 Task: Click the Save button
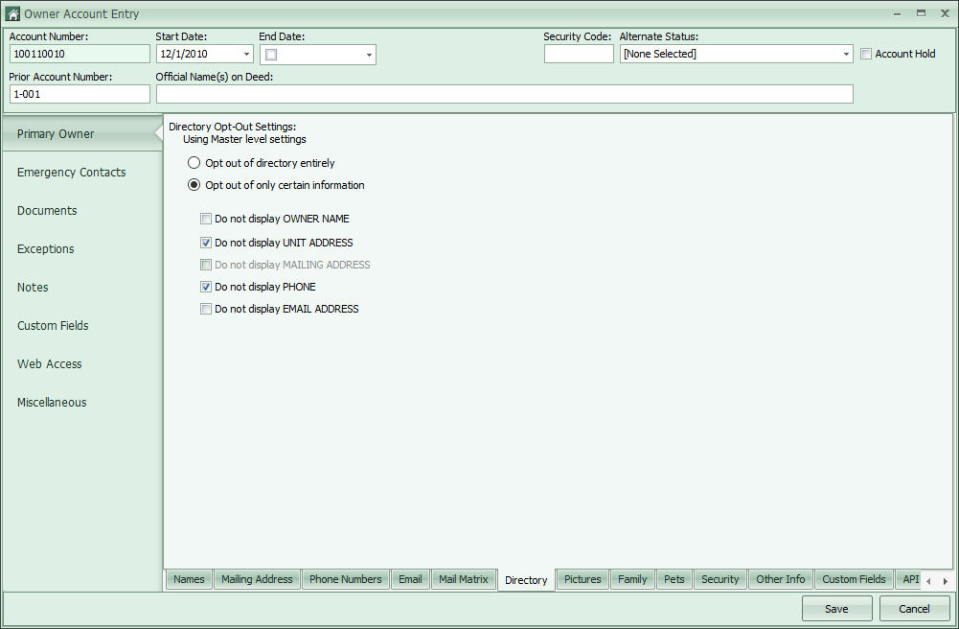coord(836,608)
